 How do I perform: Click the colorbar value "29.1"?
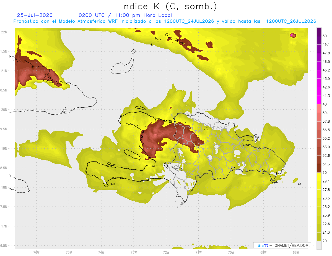point(326,181)
